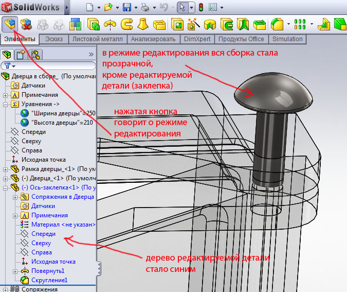
Task: Open the feature tree filter dropdown
Action: (x=10, y=66)
